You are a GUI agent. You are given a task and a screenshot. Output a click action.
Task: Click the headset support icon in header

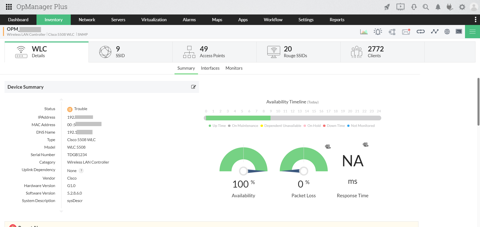[x=414, y=7]
